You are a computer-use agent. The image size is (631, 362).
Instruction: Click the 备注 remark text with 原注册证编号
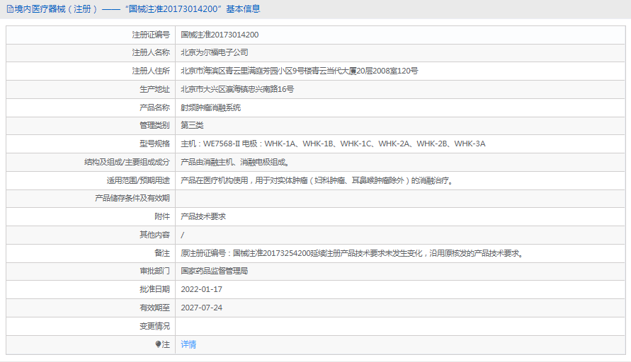pos(353,253)
